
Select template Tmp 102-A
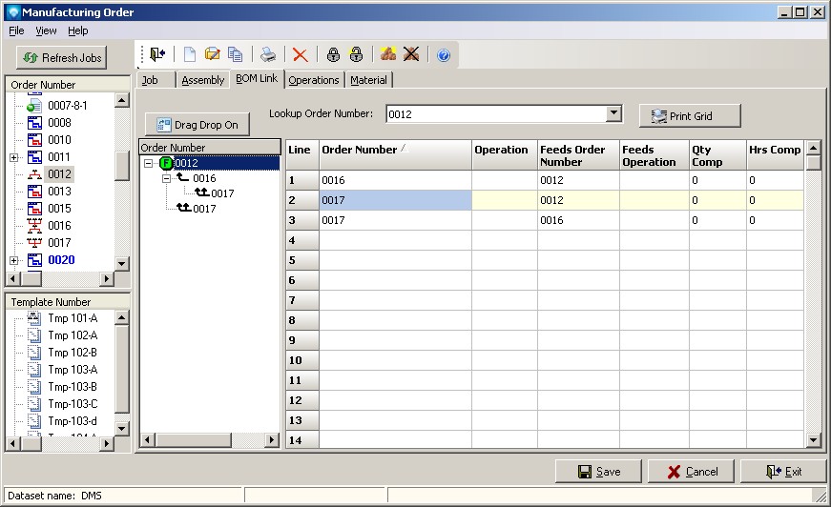click(73, 335)
